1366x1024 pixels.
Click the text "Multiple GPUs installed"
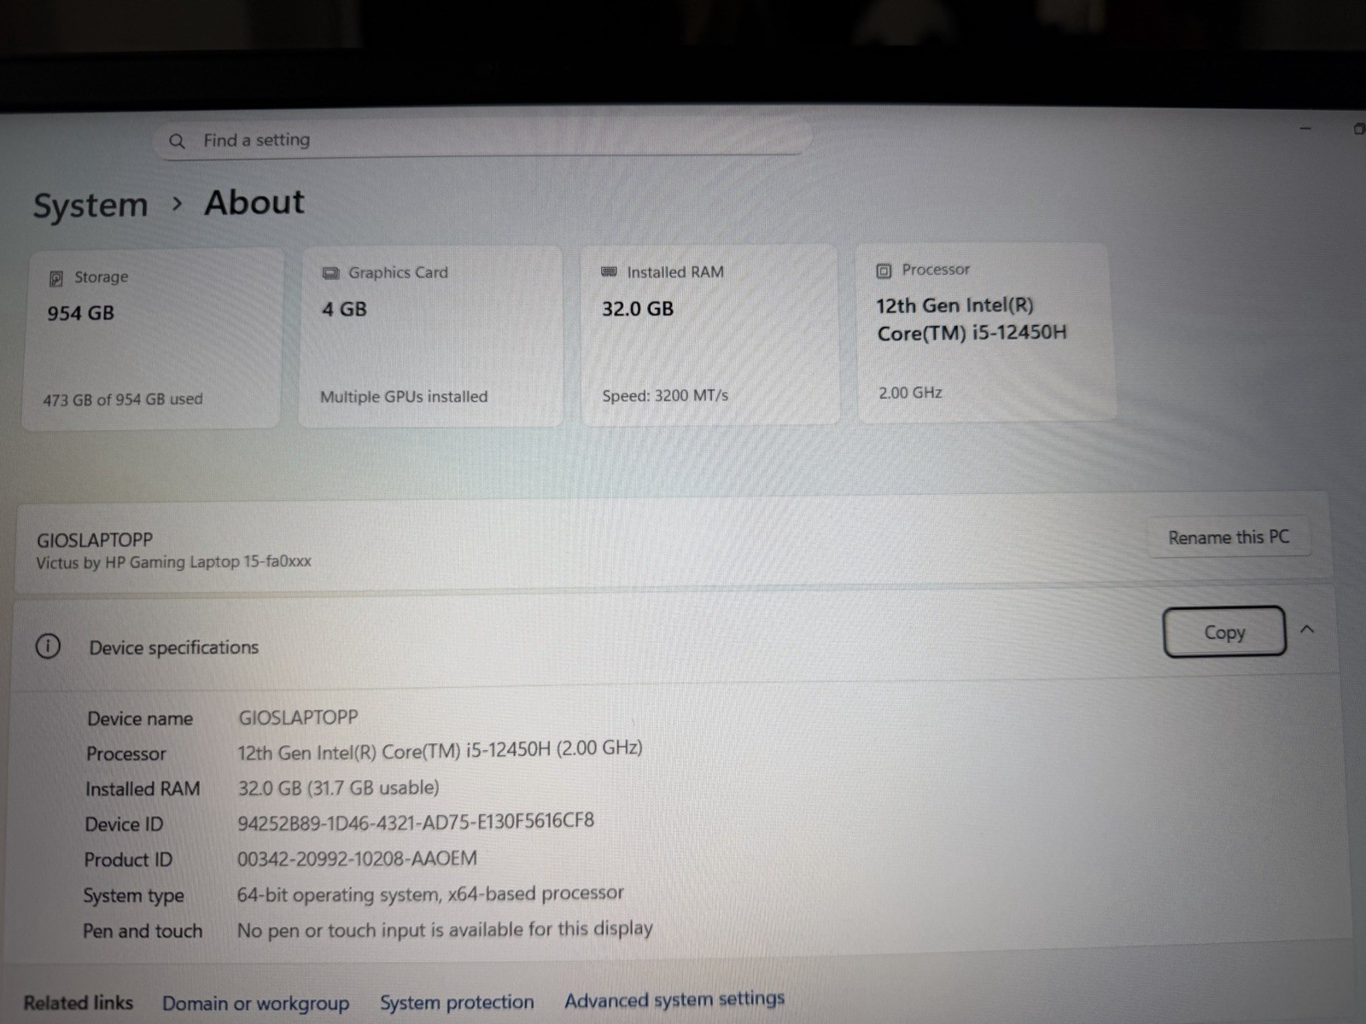404,397
